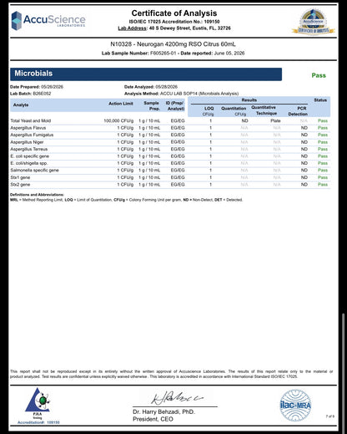Click the E. coli/shigella spp. analyte
The width and height of the screenshot is (347, 434).
point(29,163)
